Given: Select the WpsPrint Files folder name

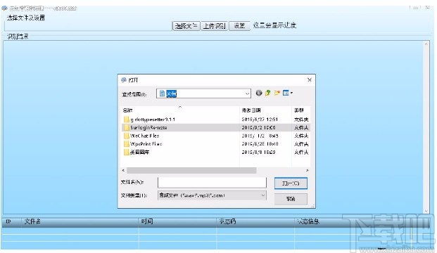Looking at the screenshot, I should coord(146,144).
